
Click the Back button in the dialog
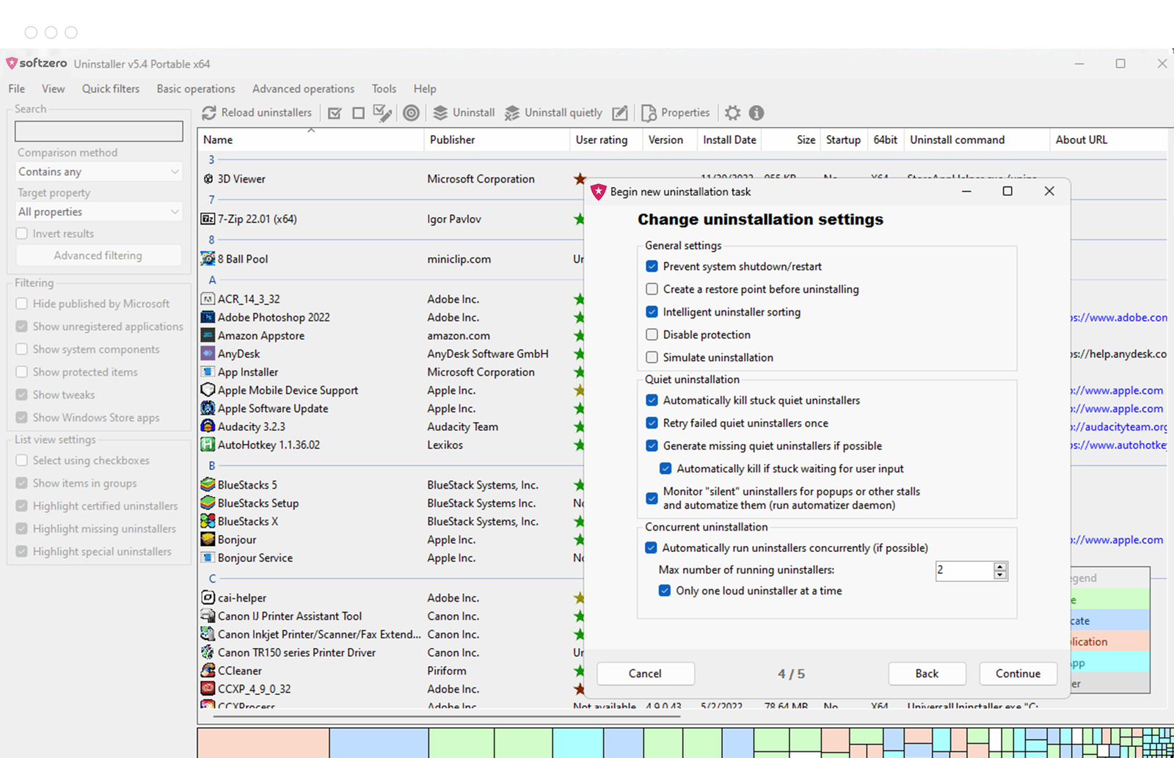[927, 674]
